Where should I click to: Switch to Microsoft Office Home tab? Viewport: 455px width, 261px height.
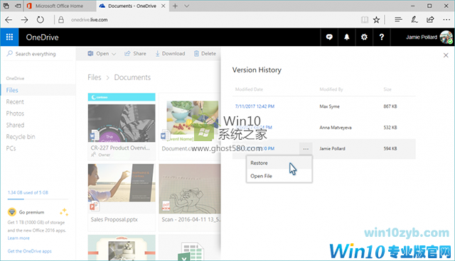point(60,6)
